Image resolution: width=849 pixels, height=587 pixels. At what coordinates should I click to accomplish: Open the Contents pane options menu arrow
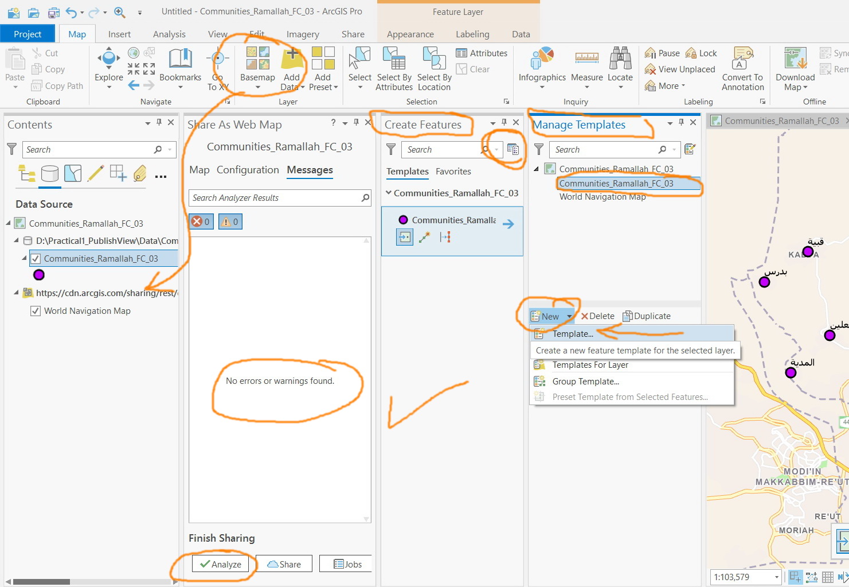tap(148, 123)
